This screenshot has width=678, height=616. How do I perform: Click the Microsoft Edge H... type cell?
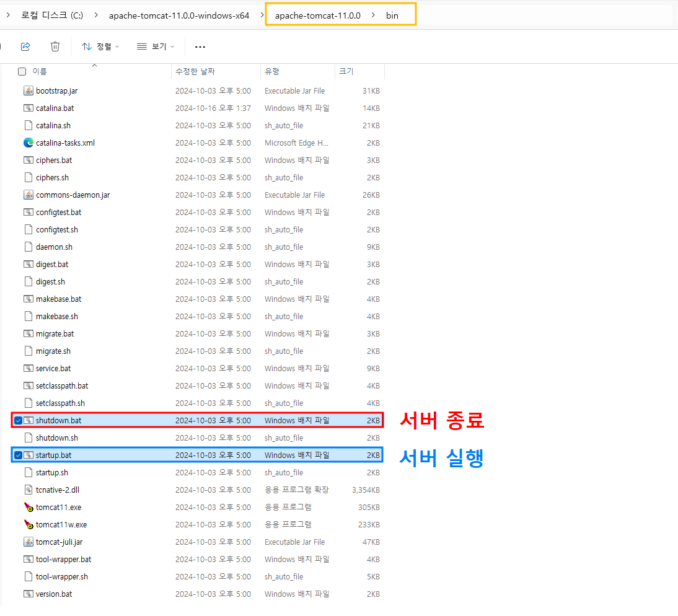(x=297, y=143)
